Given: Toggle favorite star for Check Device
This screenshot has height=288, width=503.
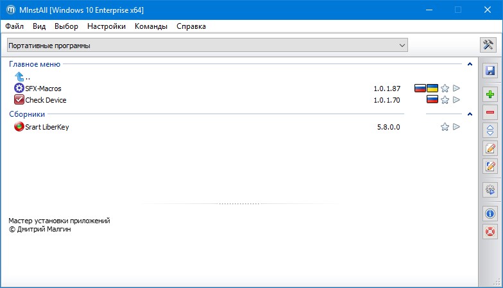Looking at the screenshot, I should pyautogui.click(x=445, y=100).
